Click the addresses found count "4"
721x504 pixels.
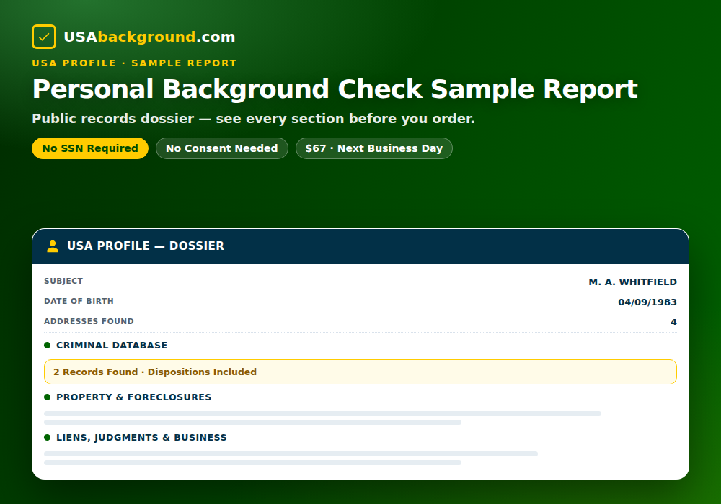[x=673, y=323]
